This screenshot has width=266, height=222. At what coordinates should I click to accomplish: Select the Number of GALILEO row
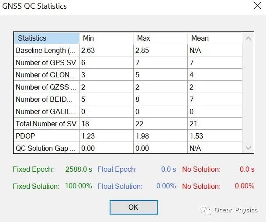(x=46, y=111)
